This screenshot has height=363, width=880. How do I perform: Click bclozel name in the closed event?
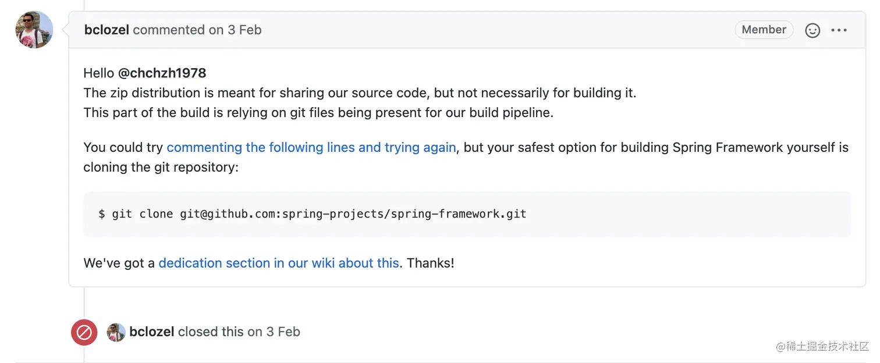[152, 332]
